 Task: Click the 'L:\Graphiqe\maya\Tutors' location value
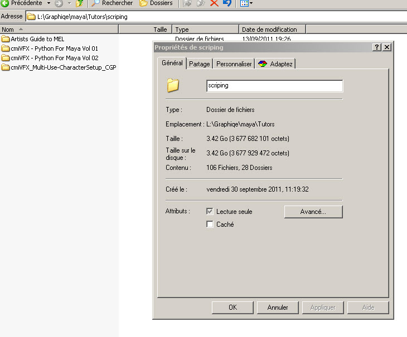240,124
